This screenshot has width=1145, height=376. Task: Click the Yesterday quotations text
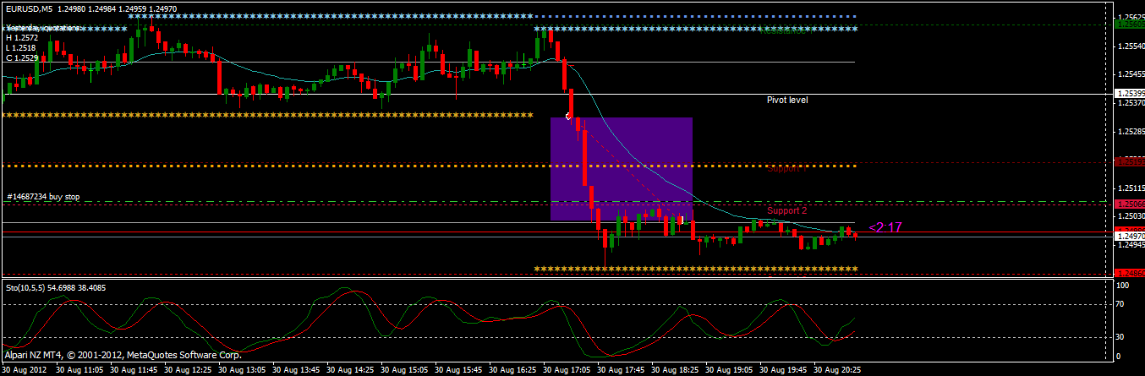pyautogui.click(x=43, y=28)
